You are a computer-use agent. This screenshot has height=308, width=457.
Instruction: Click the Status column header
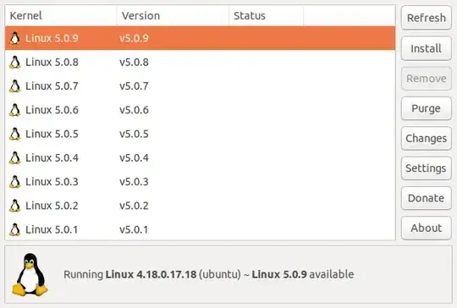[x=266, y=16]
